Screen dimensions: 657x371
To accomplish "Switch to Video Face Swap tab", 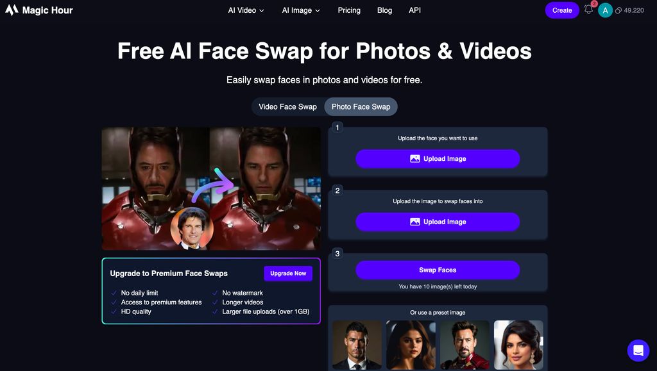I will coord(288,106).
